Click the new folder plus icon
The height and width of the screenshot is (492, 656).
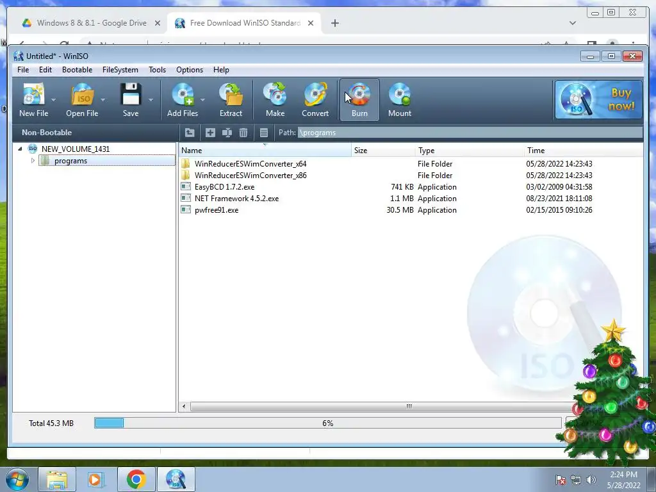coord(210,133)
